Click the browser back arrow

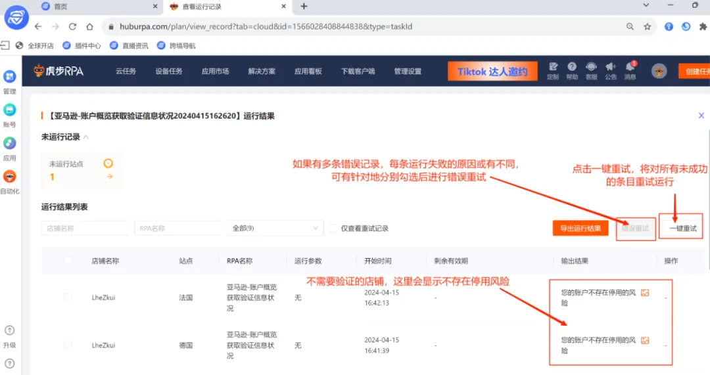(38, 27)
